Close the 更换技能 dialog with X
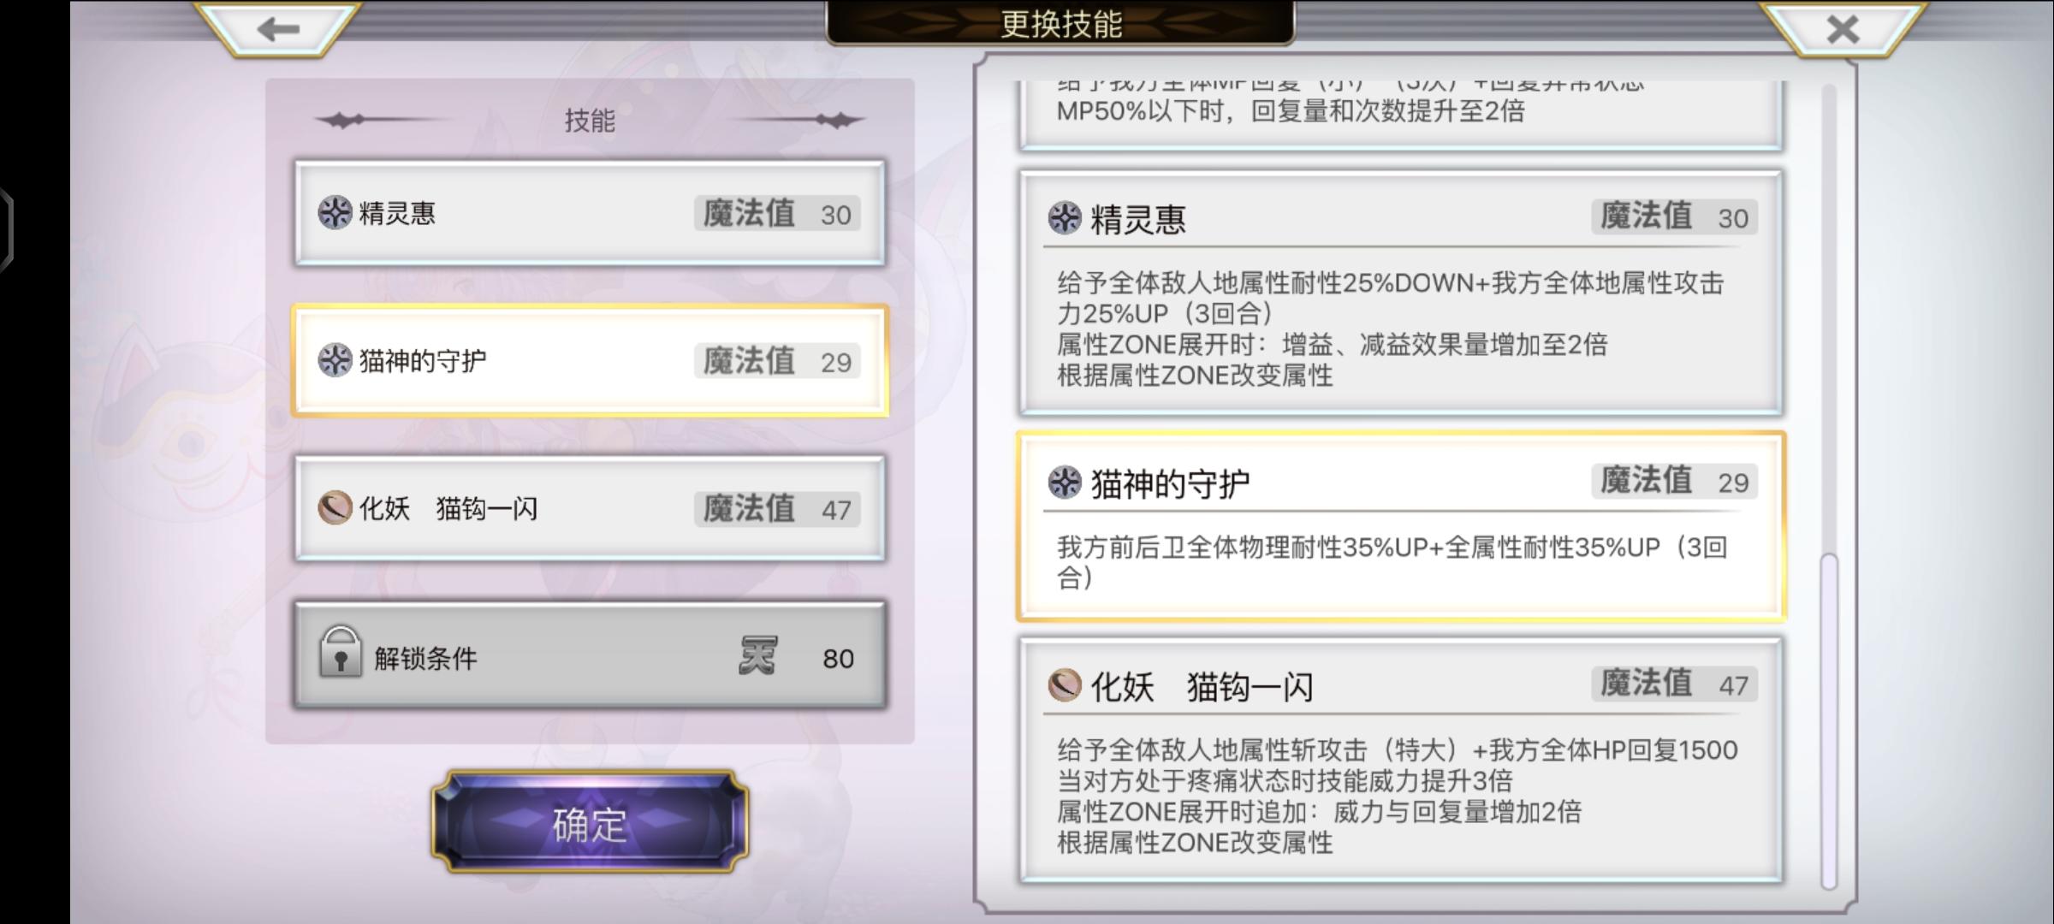This screenshot has width=2054, height=924. [1842, 29]
